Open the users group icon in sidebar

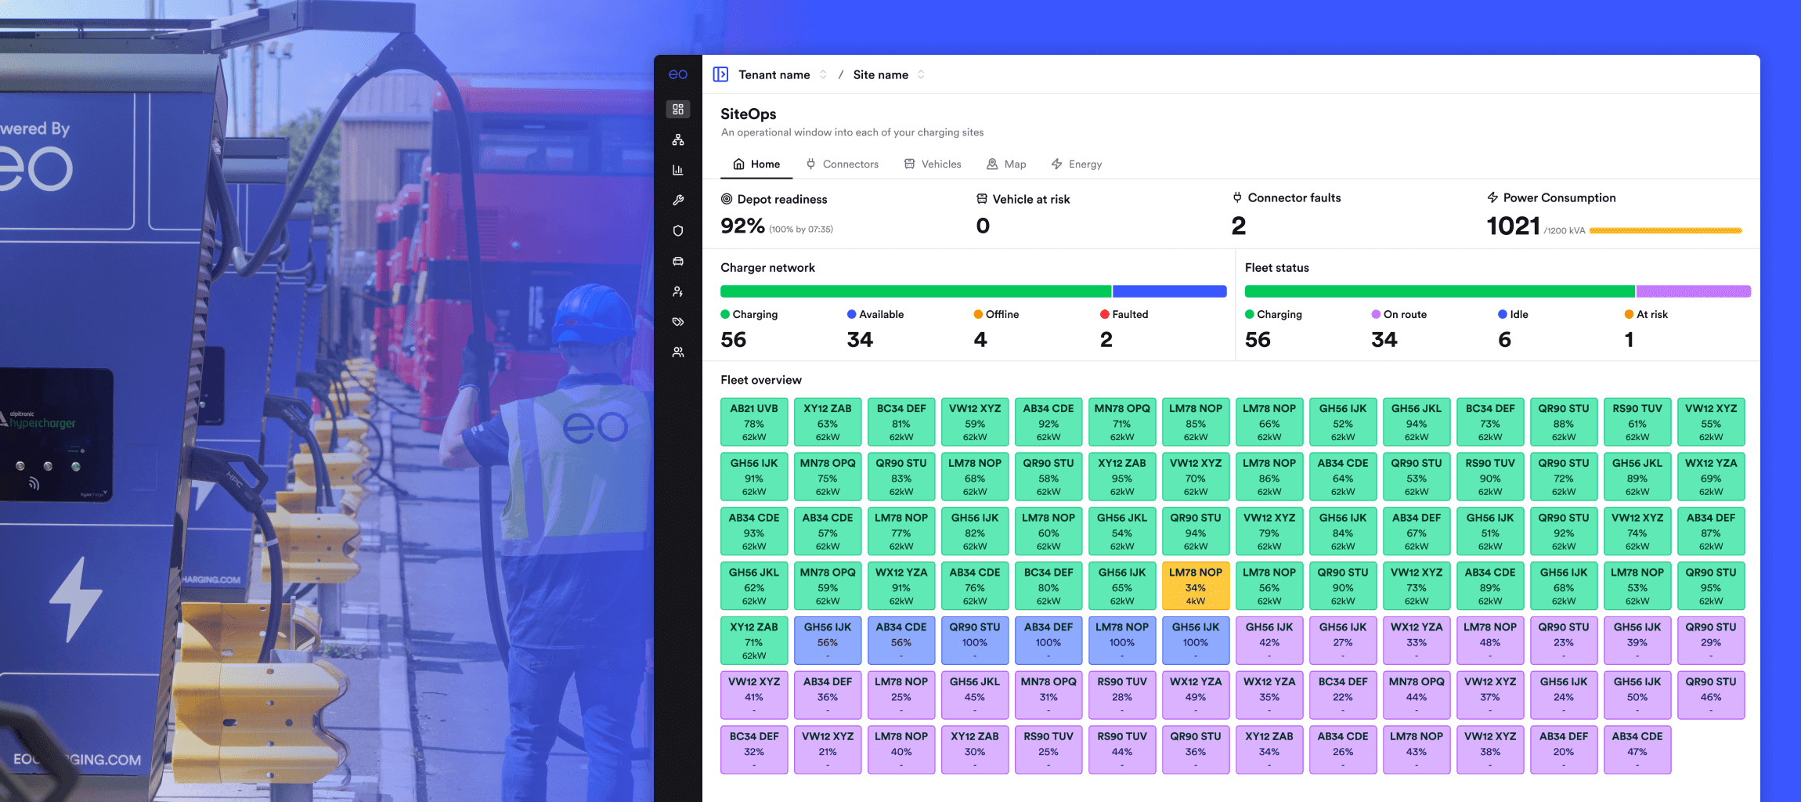click(678, 352)
